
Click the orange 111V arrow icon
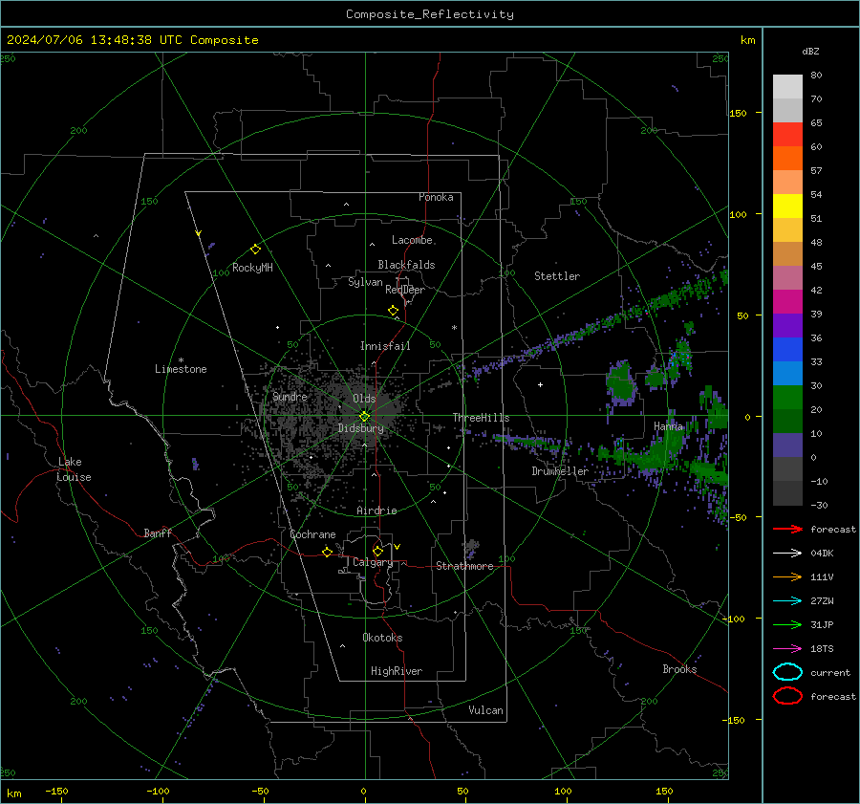click(787, 576)
